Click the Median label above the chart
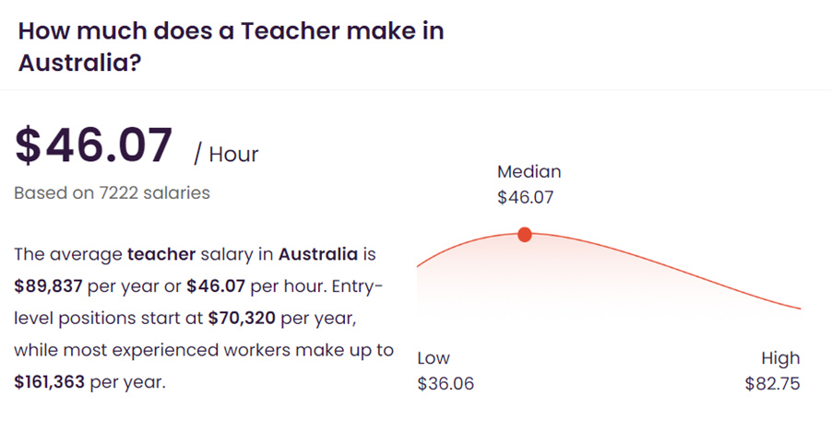The height and width of the screenshot is (442, 832). [529, 171]
